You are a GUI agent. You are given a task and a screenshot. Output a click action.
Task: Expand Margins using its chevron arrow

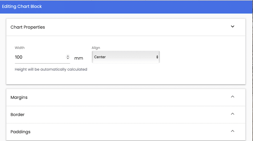pyautogui.click(x=232, y=97)
